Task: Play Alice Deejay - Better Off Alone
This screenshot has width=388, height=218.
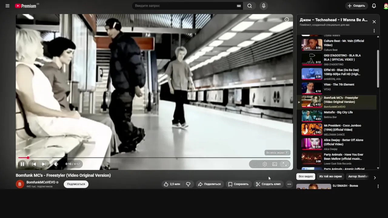Action: tap(336, 144)
